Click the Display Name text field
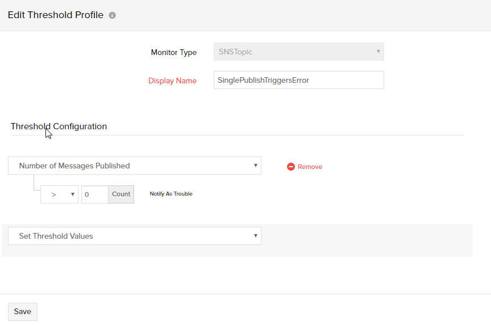Viewport: 491px width, 326px height. pyautogui.click(x=298, y=80)
